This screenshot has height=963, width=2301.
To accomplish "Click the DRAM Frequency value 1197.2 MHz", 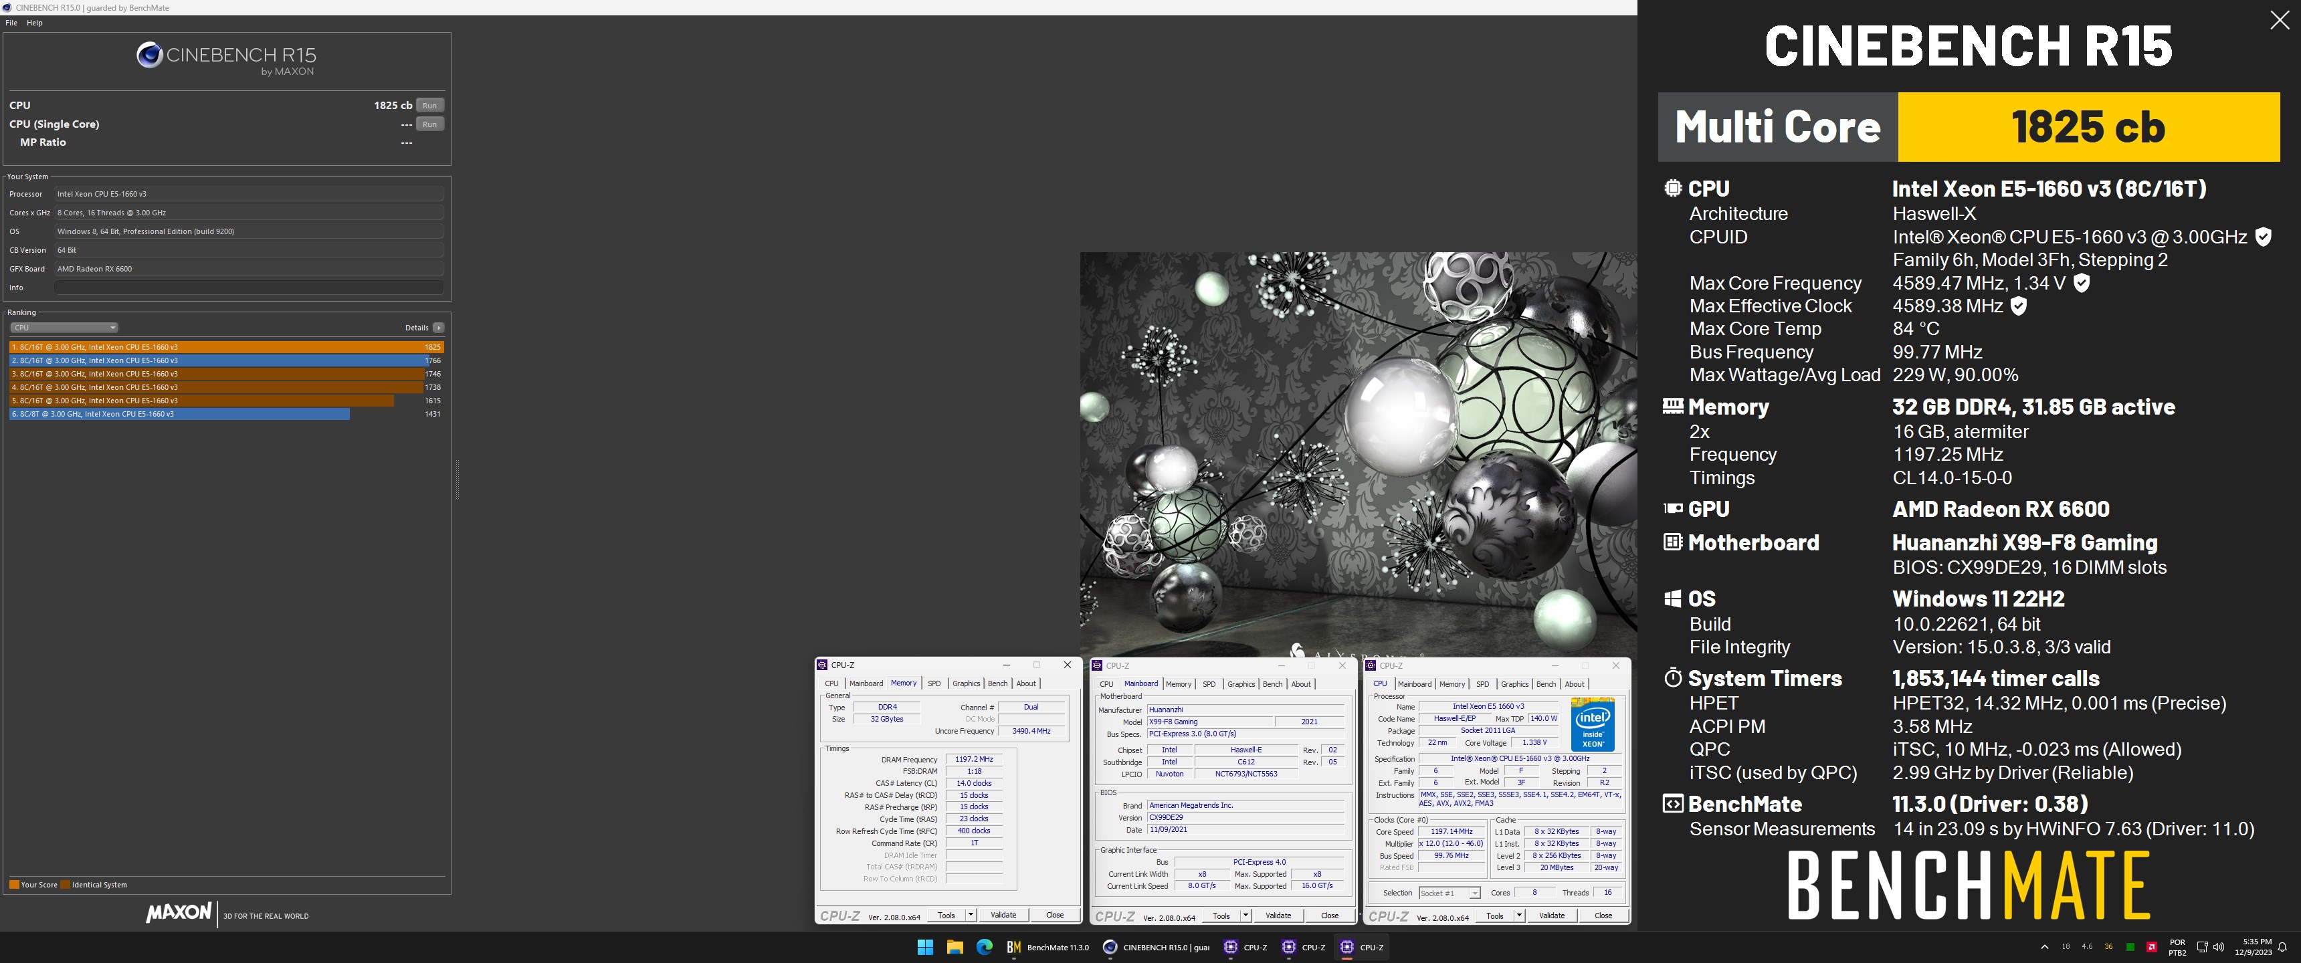I will (x=974, y=759).
